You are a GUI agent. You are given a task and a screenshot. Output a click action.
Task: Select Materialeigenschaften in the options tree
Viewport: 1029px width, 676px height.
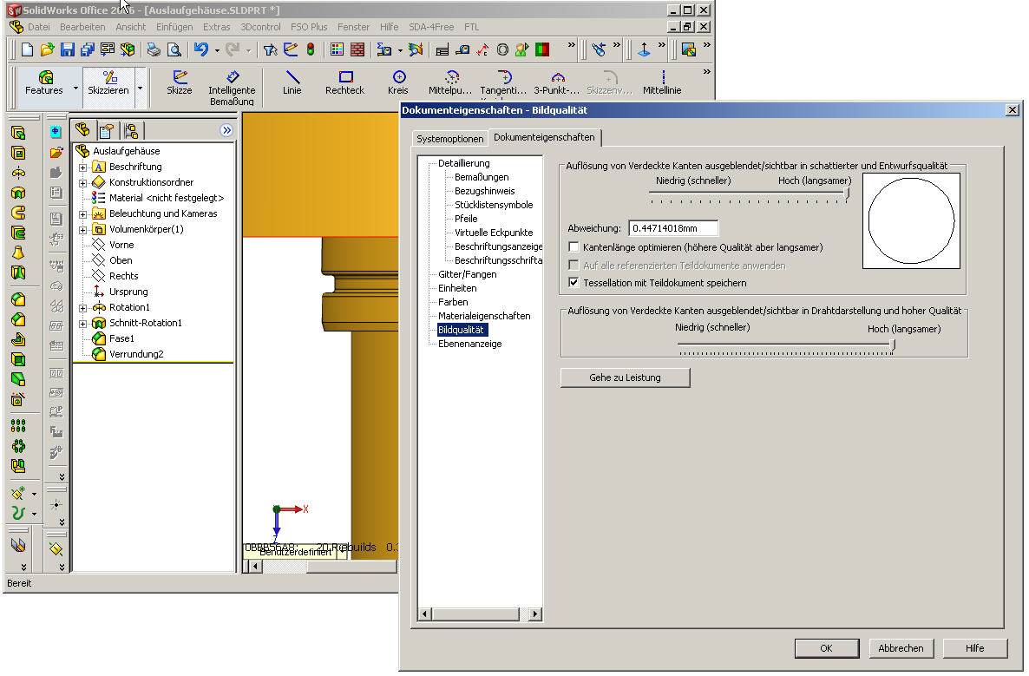click(x=484, y=316)
